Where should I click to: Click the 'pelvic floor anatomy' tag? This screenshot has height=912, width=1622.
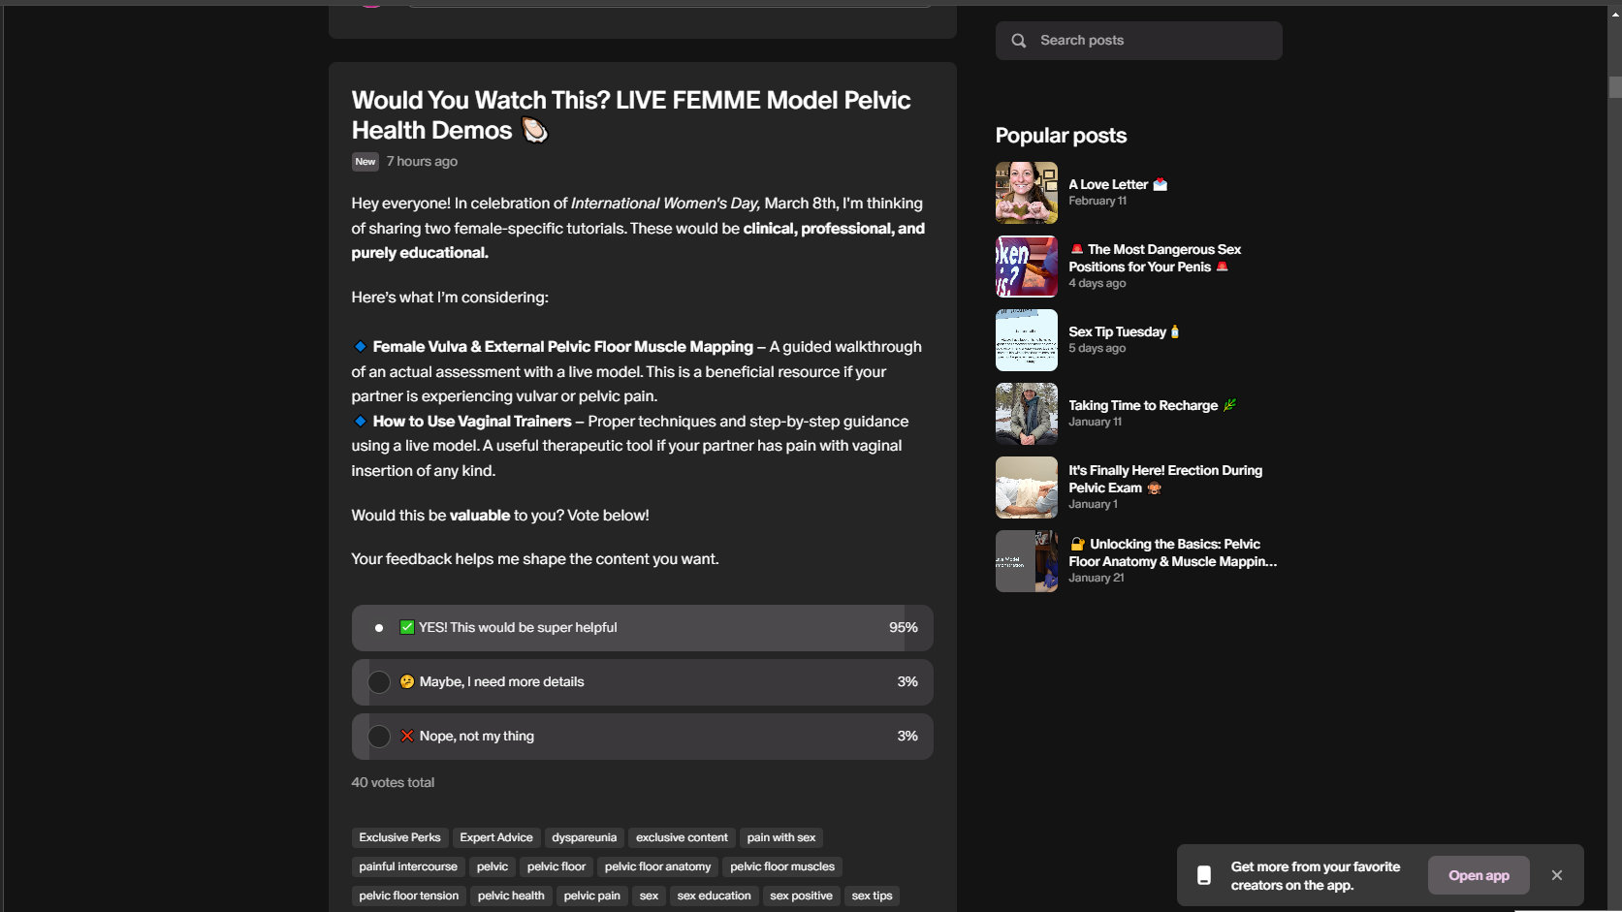pos(657,866)
